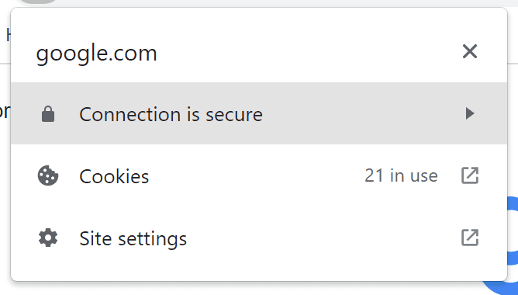Click the google.com domain heading
518x295 pixels.
pyautogui.click(x=96, y=53)
